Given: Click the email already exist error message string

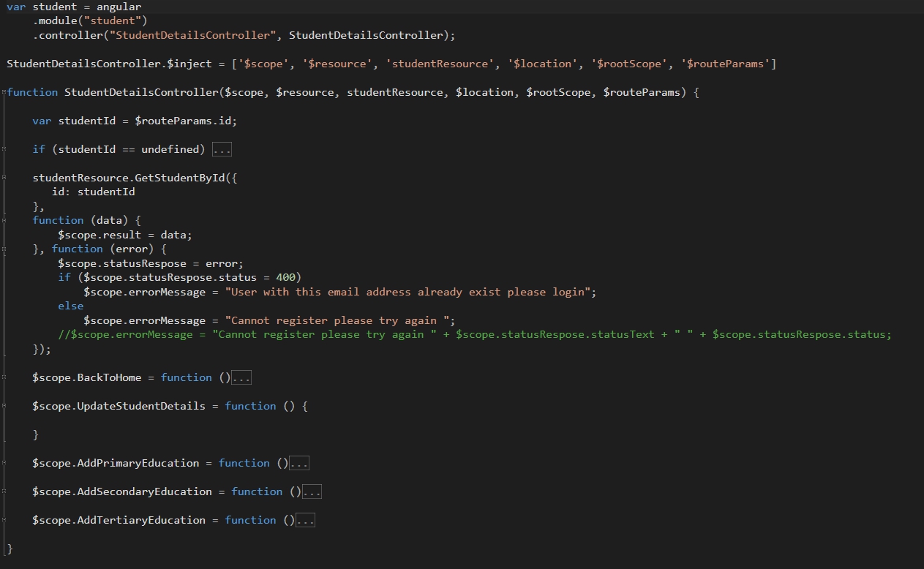Looking at the screenshot, I should [x=410, y=292].
